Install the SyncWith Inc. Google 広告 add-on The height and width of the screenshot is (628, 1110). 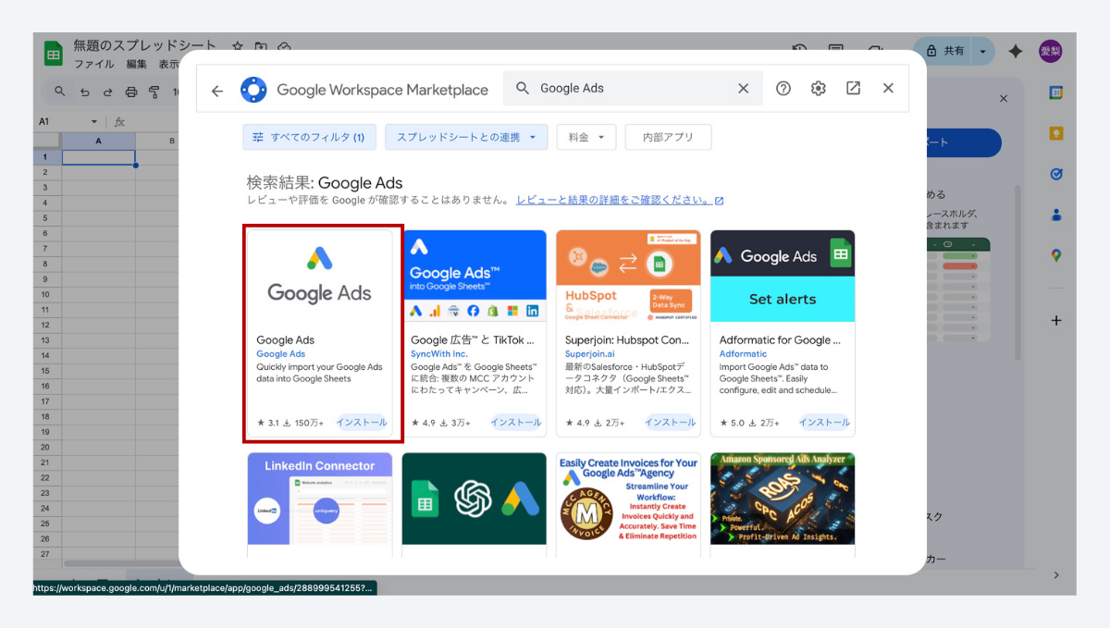(x=516, y=423)
